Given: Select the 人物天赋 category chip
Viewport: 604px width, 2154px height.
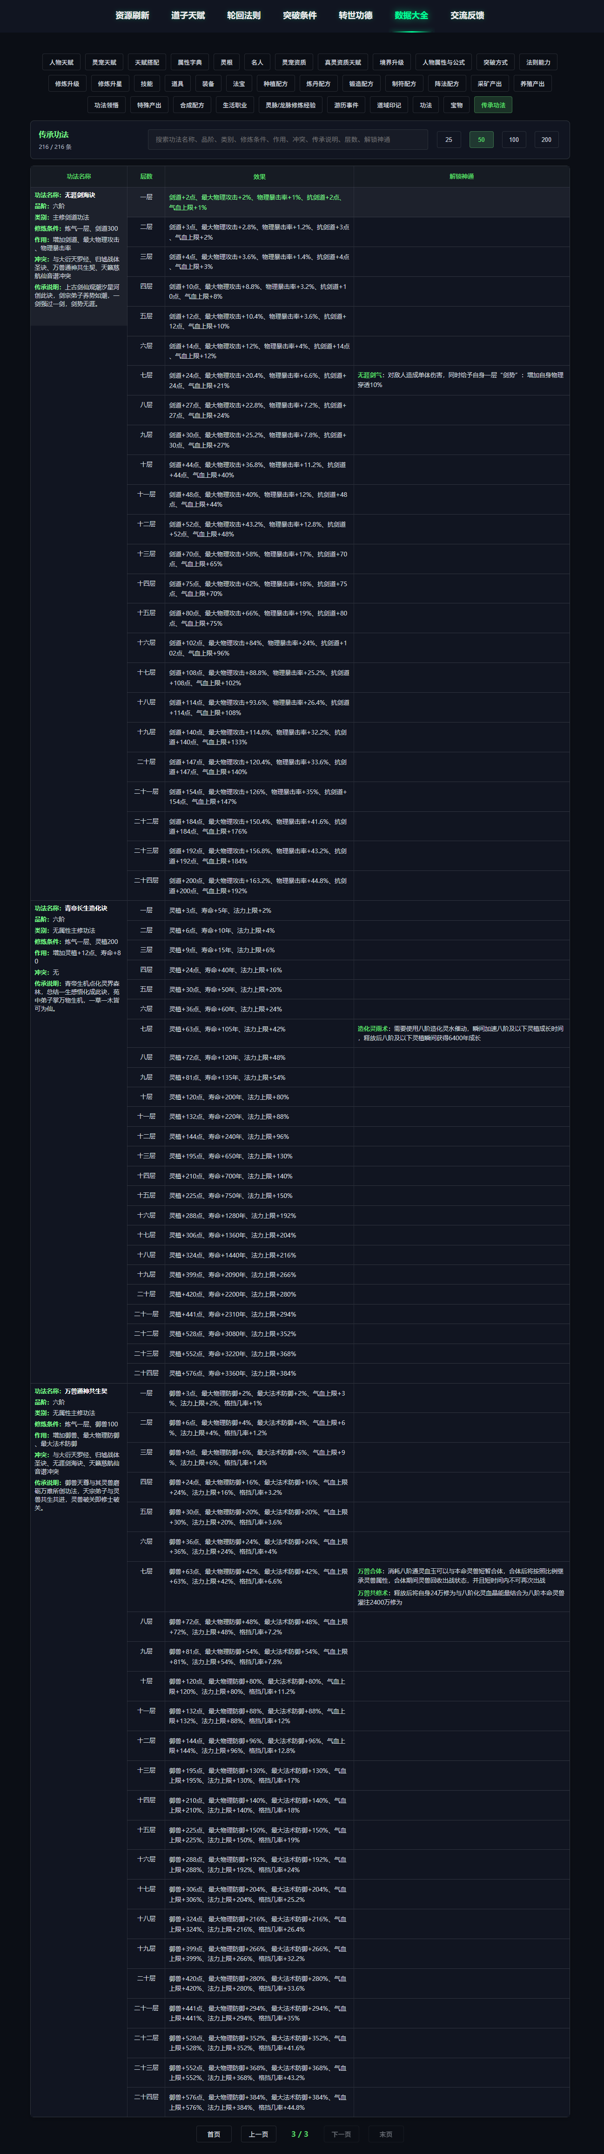Looking at the screenshot, I should coord(61,62).
